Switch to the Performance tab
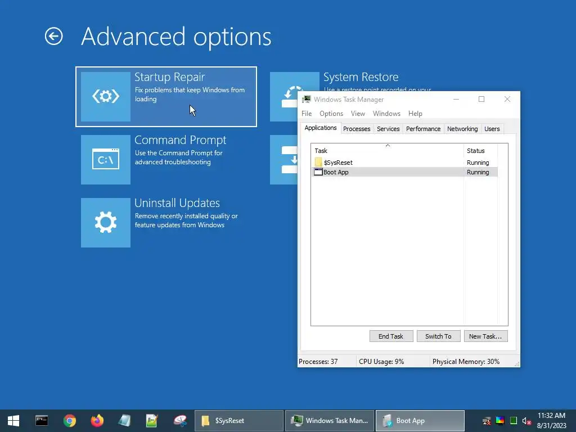 click(x=423, y=129)
